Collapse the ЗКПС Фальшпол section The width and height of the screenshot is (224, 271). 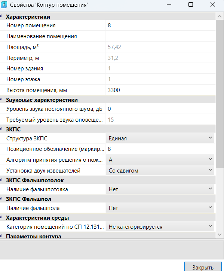click(x=1, y=199)
